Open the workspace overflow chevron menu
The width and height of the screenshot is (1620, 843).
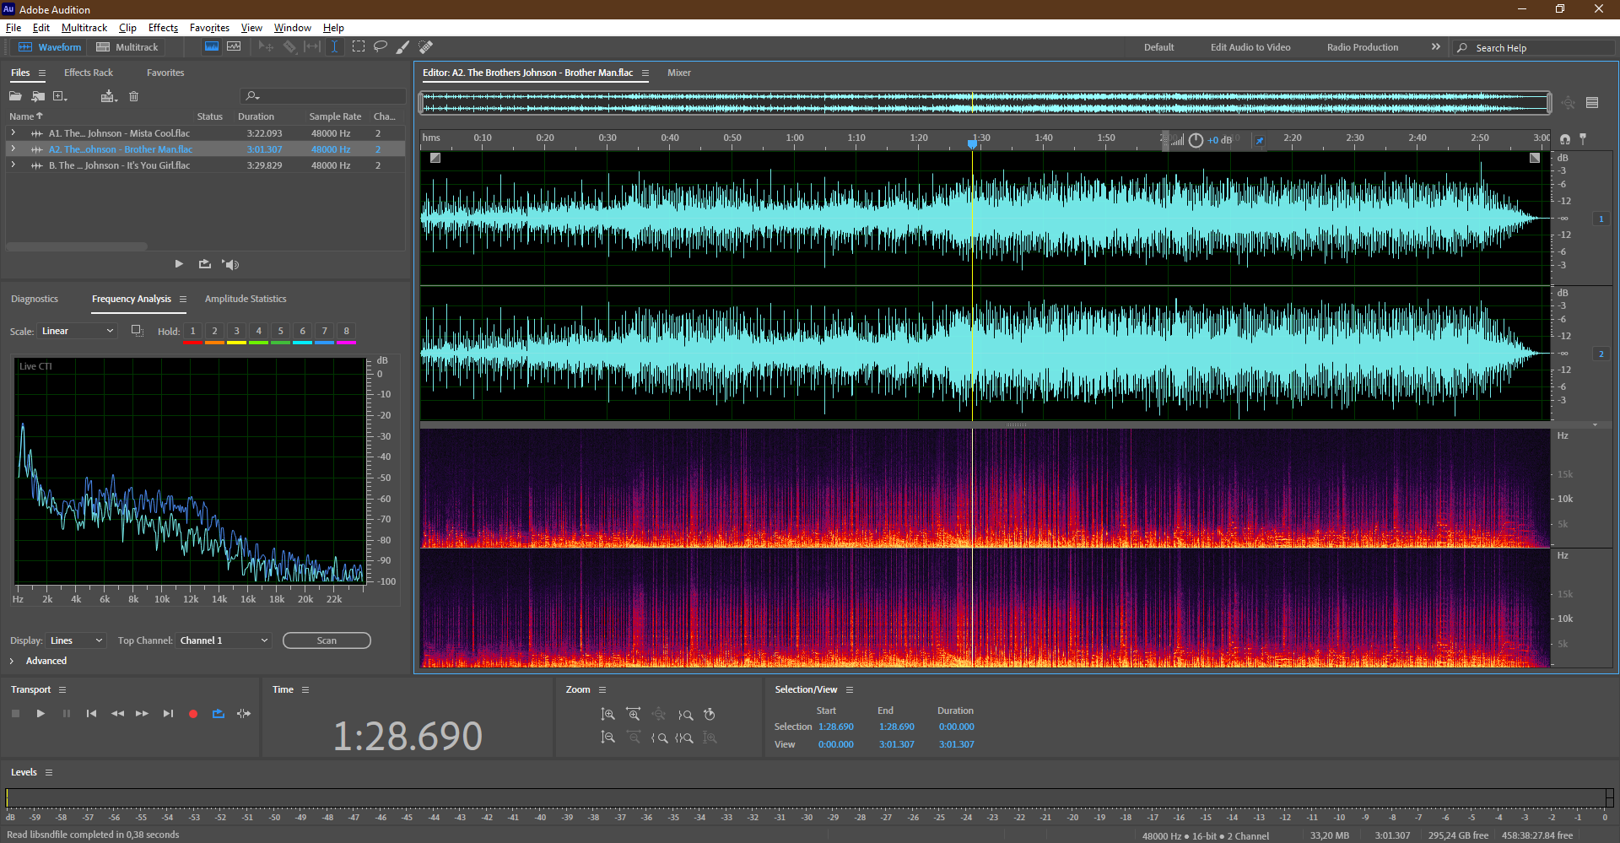[1436, 47]
